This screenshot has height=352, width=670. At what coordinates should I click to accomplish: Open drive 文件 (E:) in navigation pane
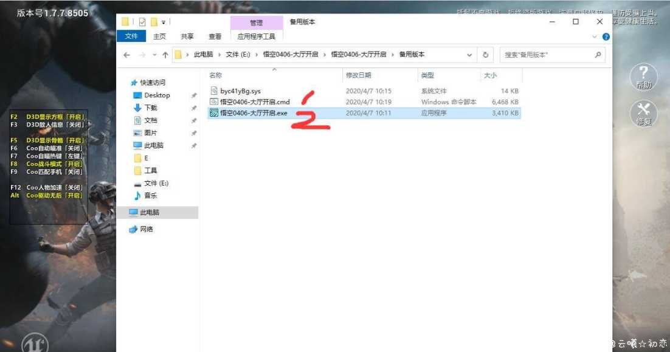(x=156, y=183)
